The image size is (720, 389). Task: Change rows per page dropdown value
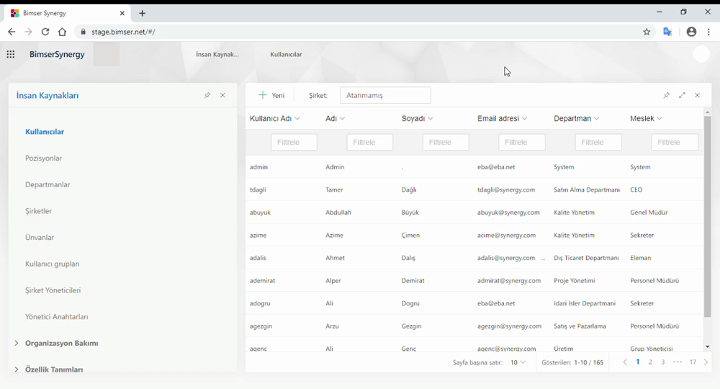coord(518,362)
